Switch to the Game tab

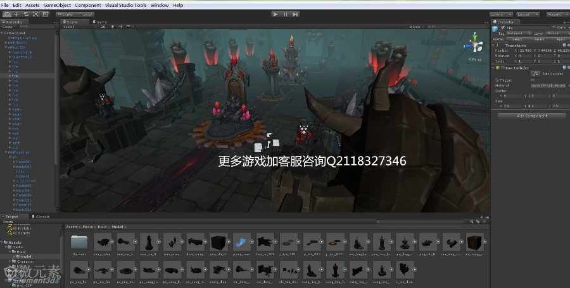tap(100, 21)
